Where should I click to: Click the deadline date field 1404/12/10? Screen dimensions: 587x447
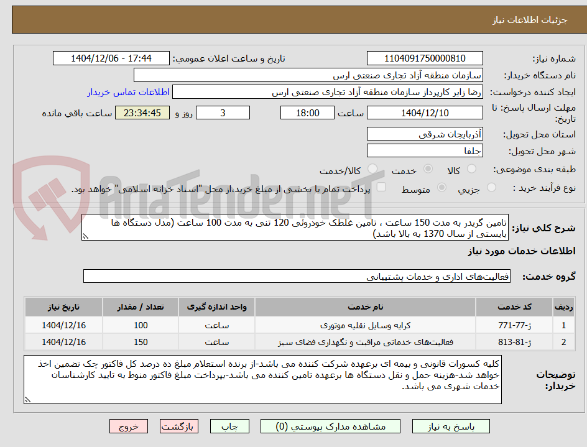click(425, 113)
